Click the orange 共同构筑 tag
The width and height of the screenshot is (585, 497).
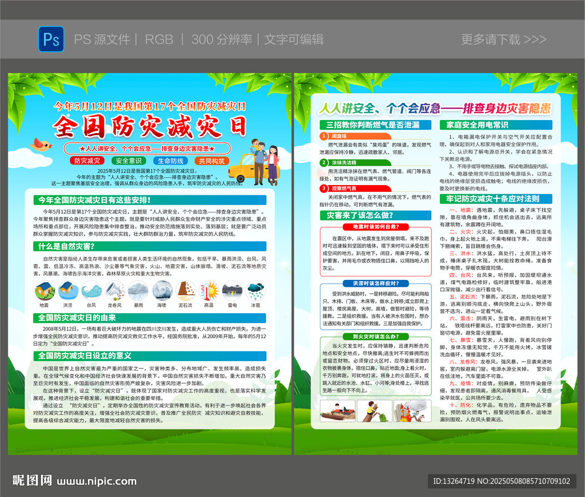click(x=212, y=161)
